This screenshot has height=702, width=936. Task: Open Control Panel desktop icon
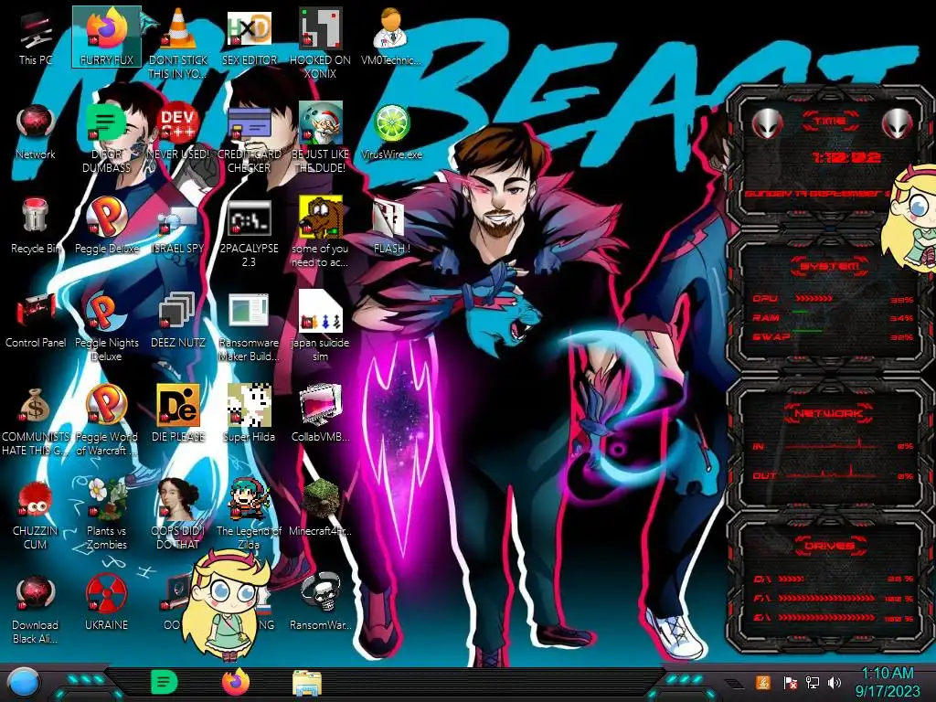coord(36,320)
